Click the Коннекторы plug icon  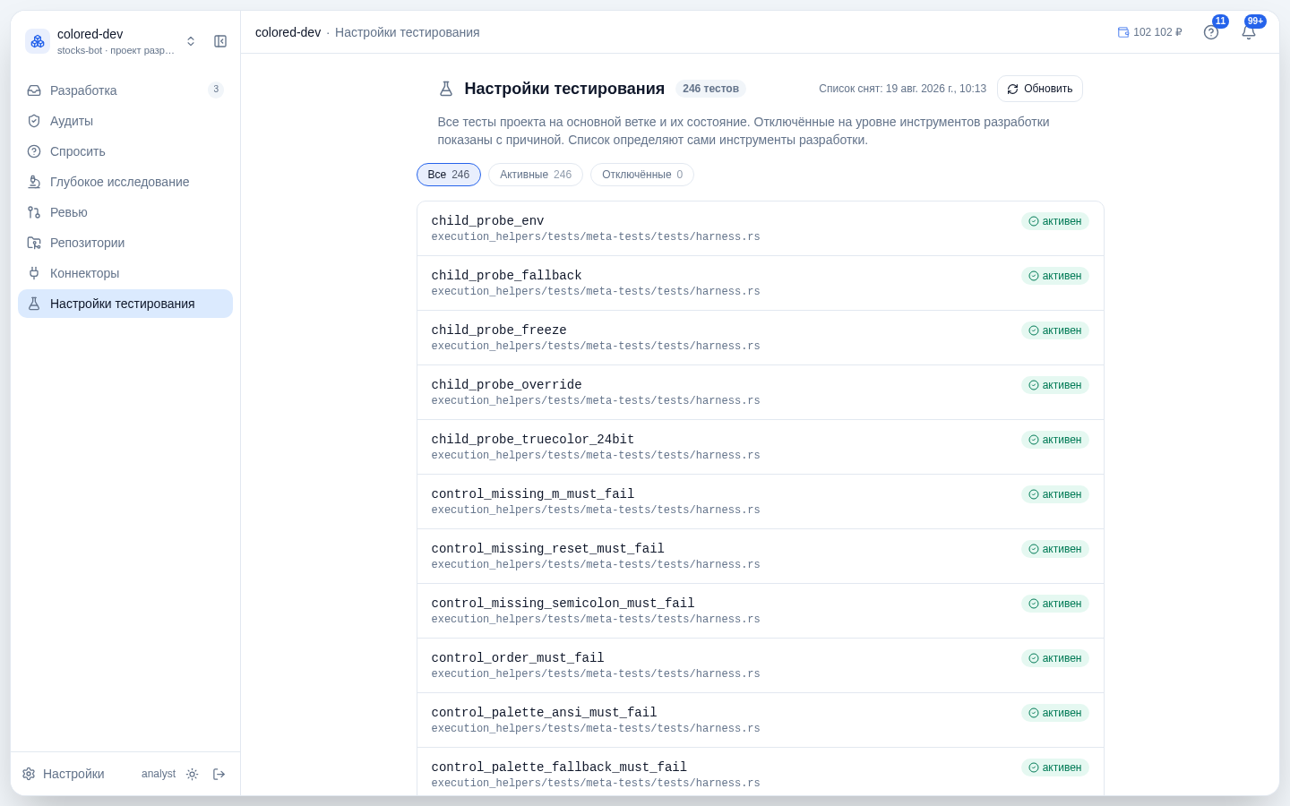click(34, 273)
